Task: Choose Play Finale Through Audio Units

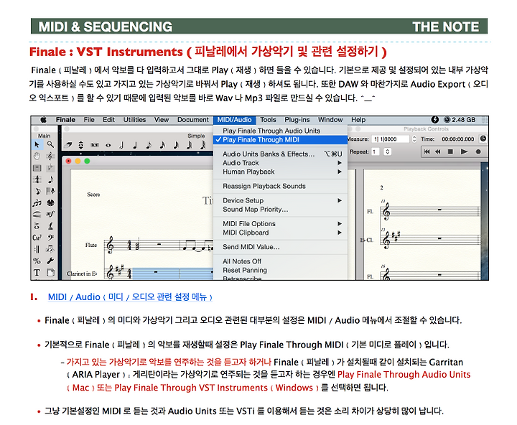Action: [281, 131]
